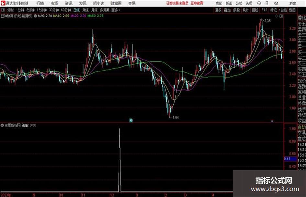Click the 游客 guest account label

coord(292,3)
